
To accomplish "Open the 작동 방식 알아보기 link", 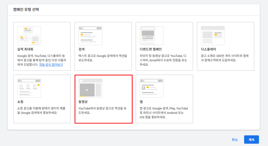I will click(x=51, y=65).
